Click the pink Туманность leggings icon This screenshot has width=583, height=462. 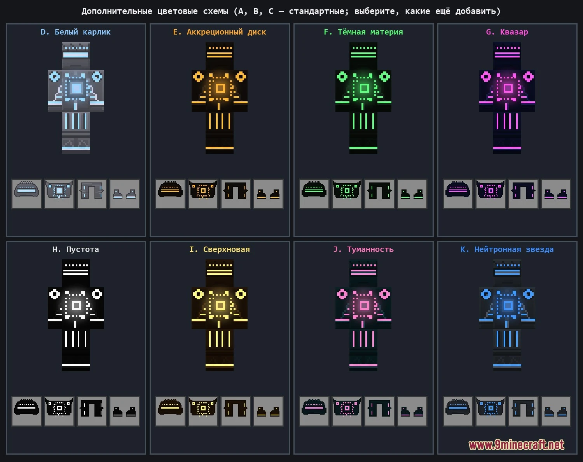point(379,411)
